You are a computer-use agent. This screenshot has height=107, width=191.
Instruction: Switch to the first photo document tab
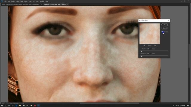pyautogui.click(x=21, y=4)
